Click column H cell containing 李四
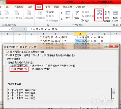The image size is (121, 109). coord(80,37)
